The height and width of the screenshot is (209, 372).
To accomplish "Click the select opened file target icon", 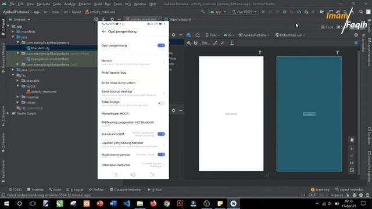I will pos(96,19).
